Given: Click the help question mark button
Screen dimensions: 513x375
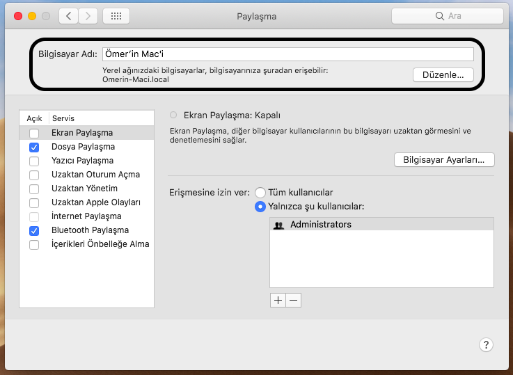Looking at the screenshot, I should click(x=487, y=345).
